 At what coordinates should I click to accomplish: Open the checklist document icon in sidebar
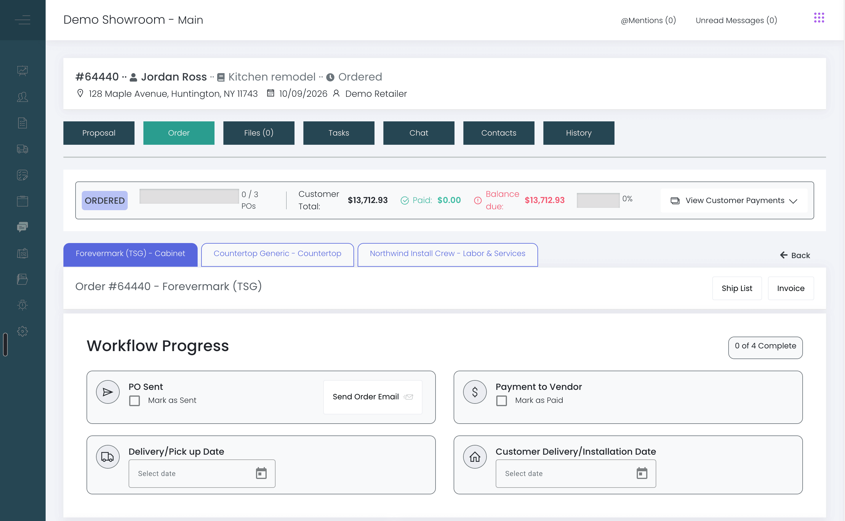[x=23, y=123]
